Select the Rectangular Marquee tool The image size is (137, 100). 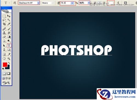coord(4,16)
